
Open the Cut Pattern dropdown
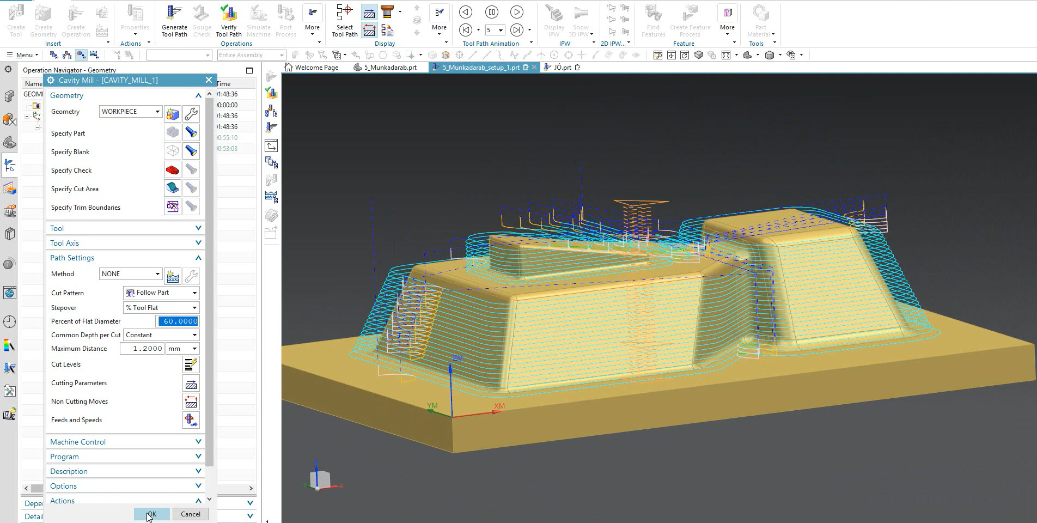(161, 293)
